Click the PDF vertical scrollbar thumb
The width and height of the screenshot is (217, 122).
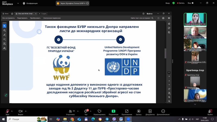click(x=165, y=53)
